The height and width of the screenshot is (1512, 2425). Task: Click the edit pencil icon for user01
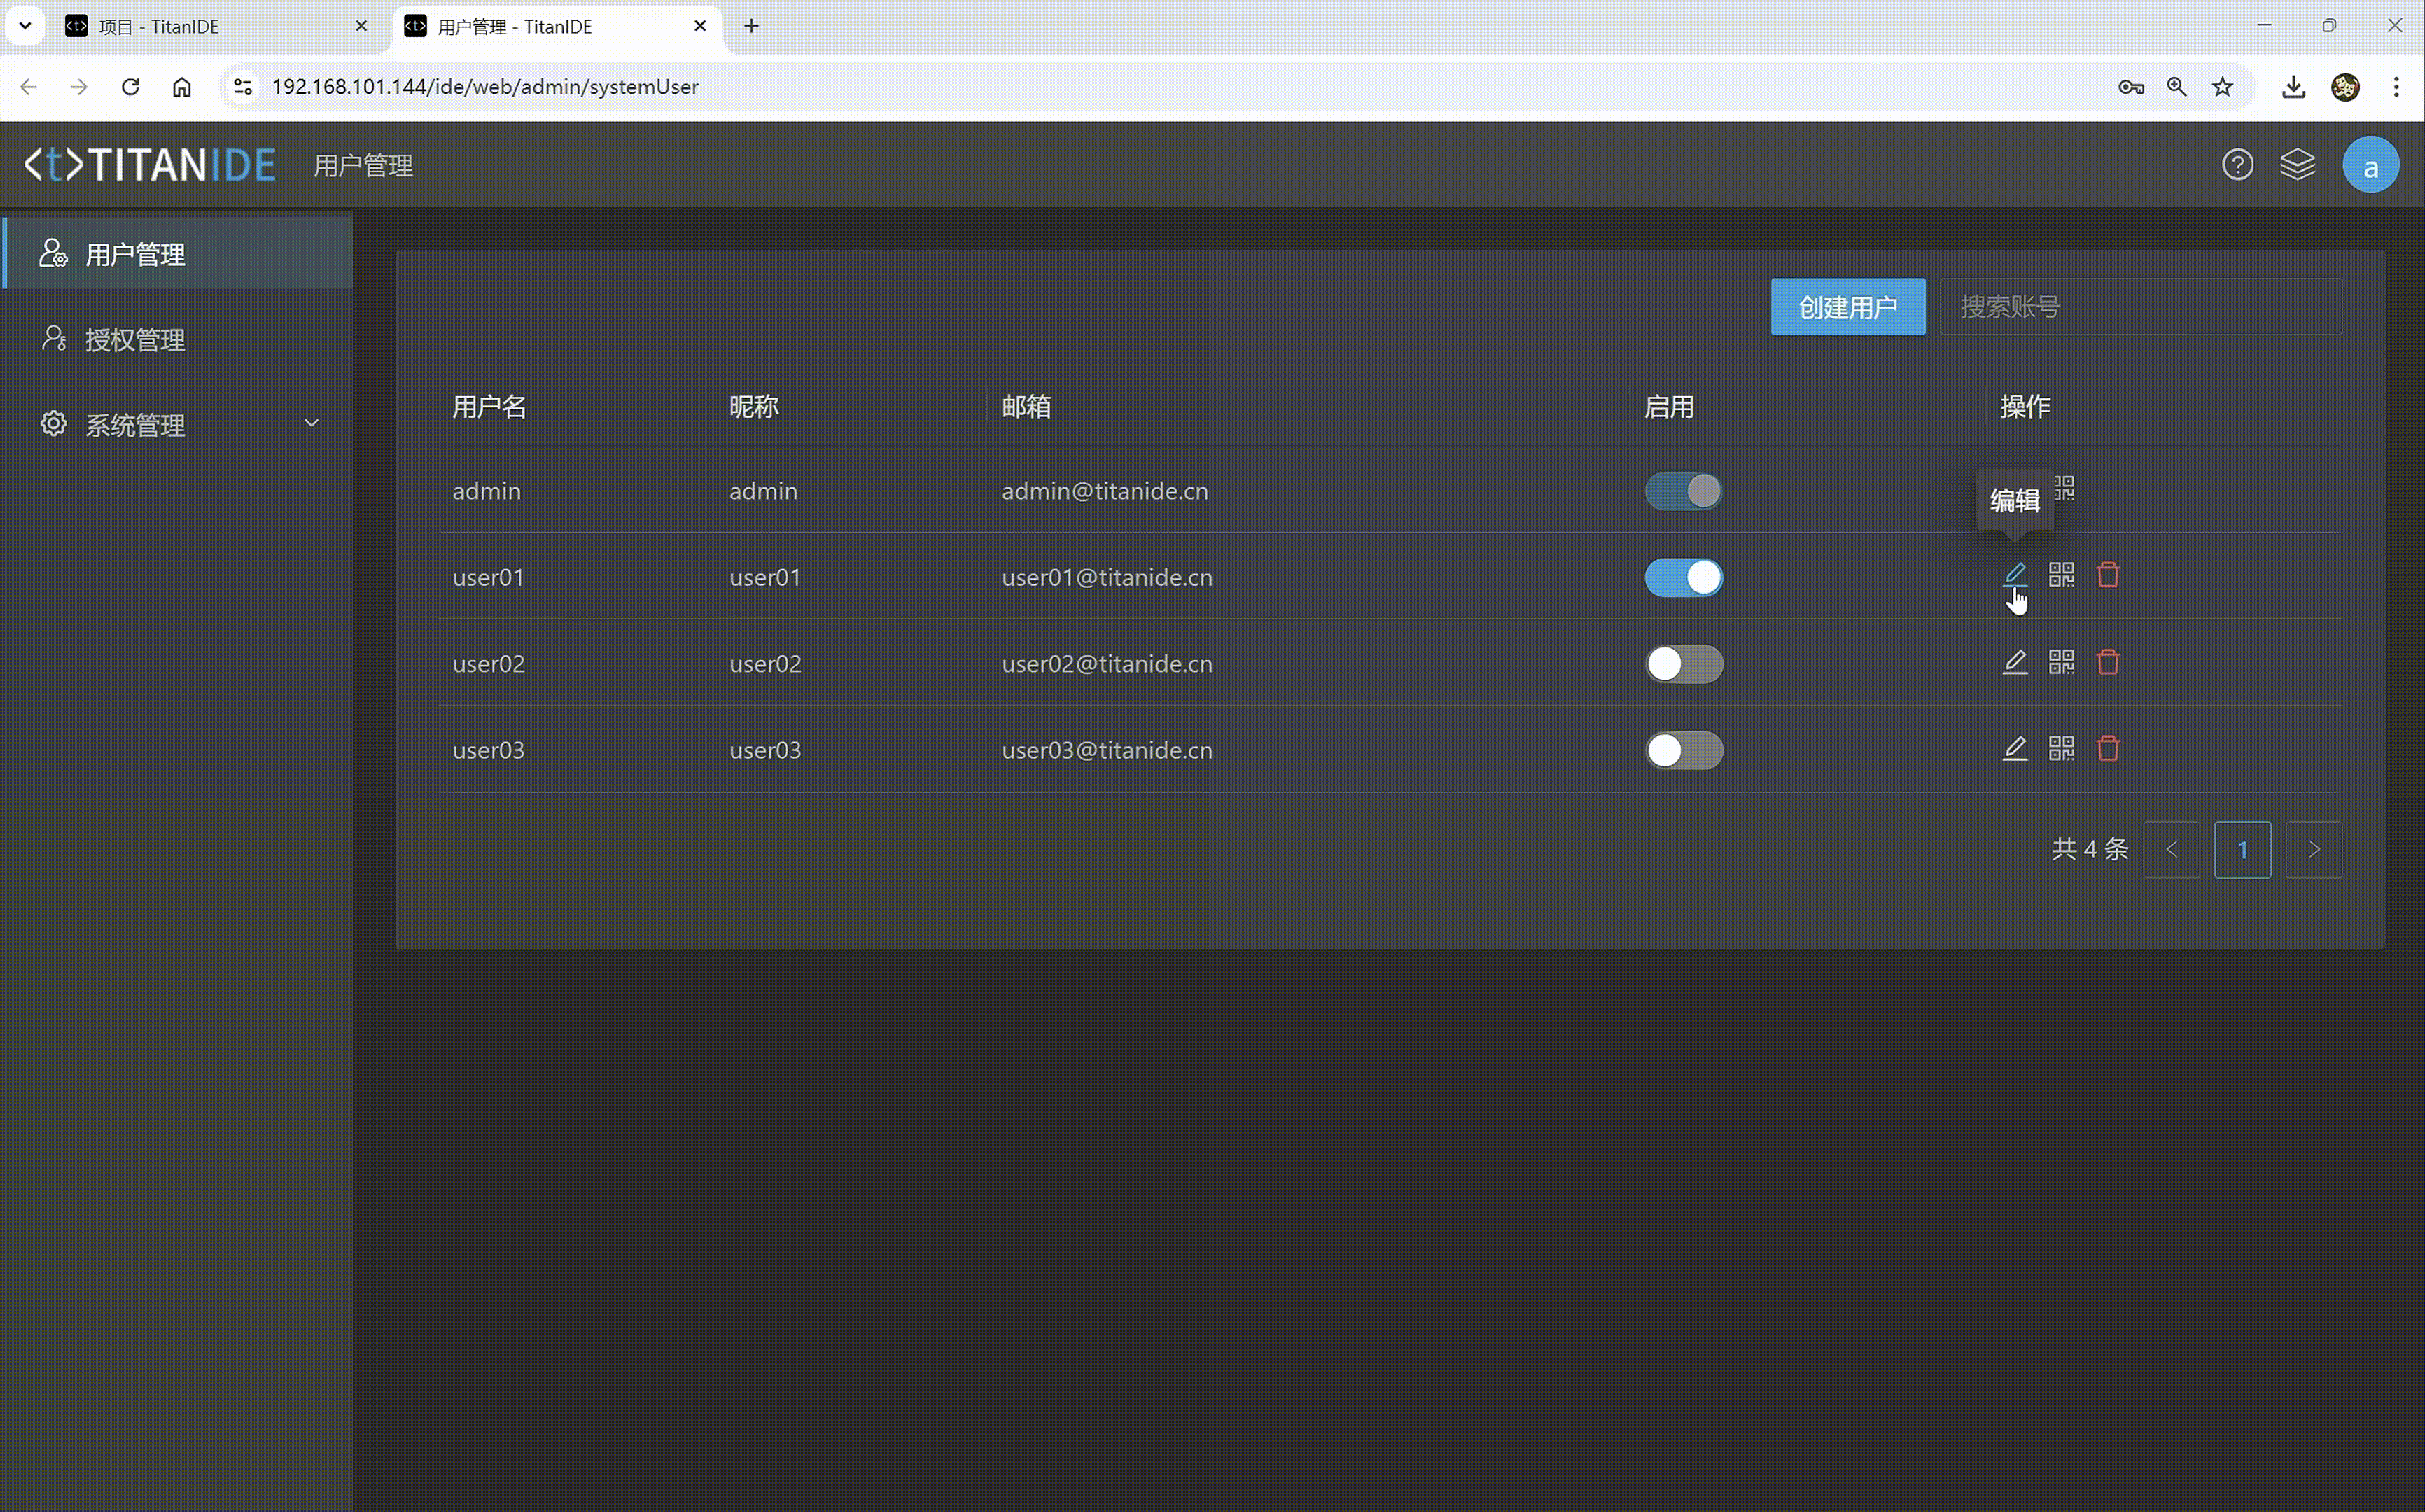(x=2014, y=574)
